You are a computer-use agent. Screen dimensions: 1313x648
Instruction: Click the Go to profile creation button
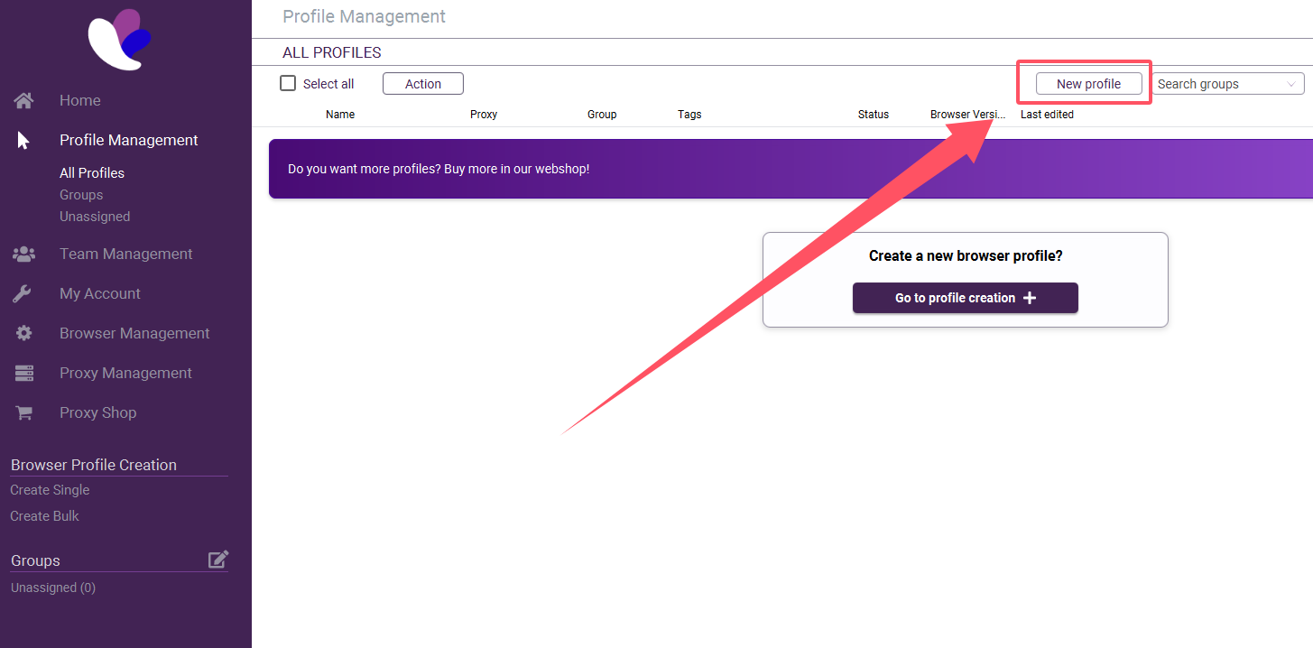(x=966, y=298)
